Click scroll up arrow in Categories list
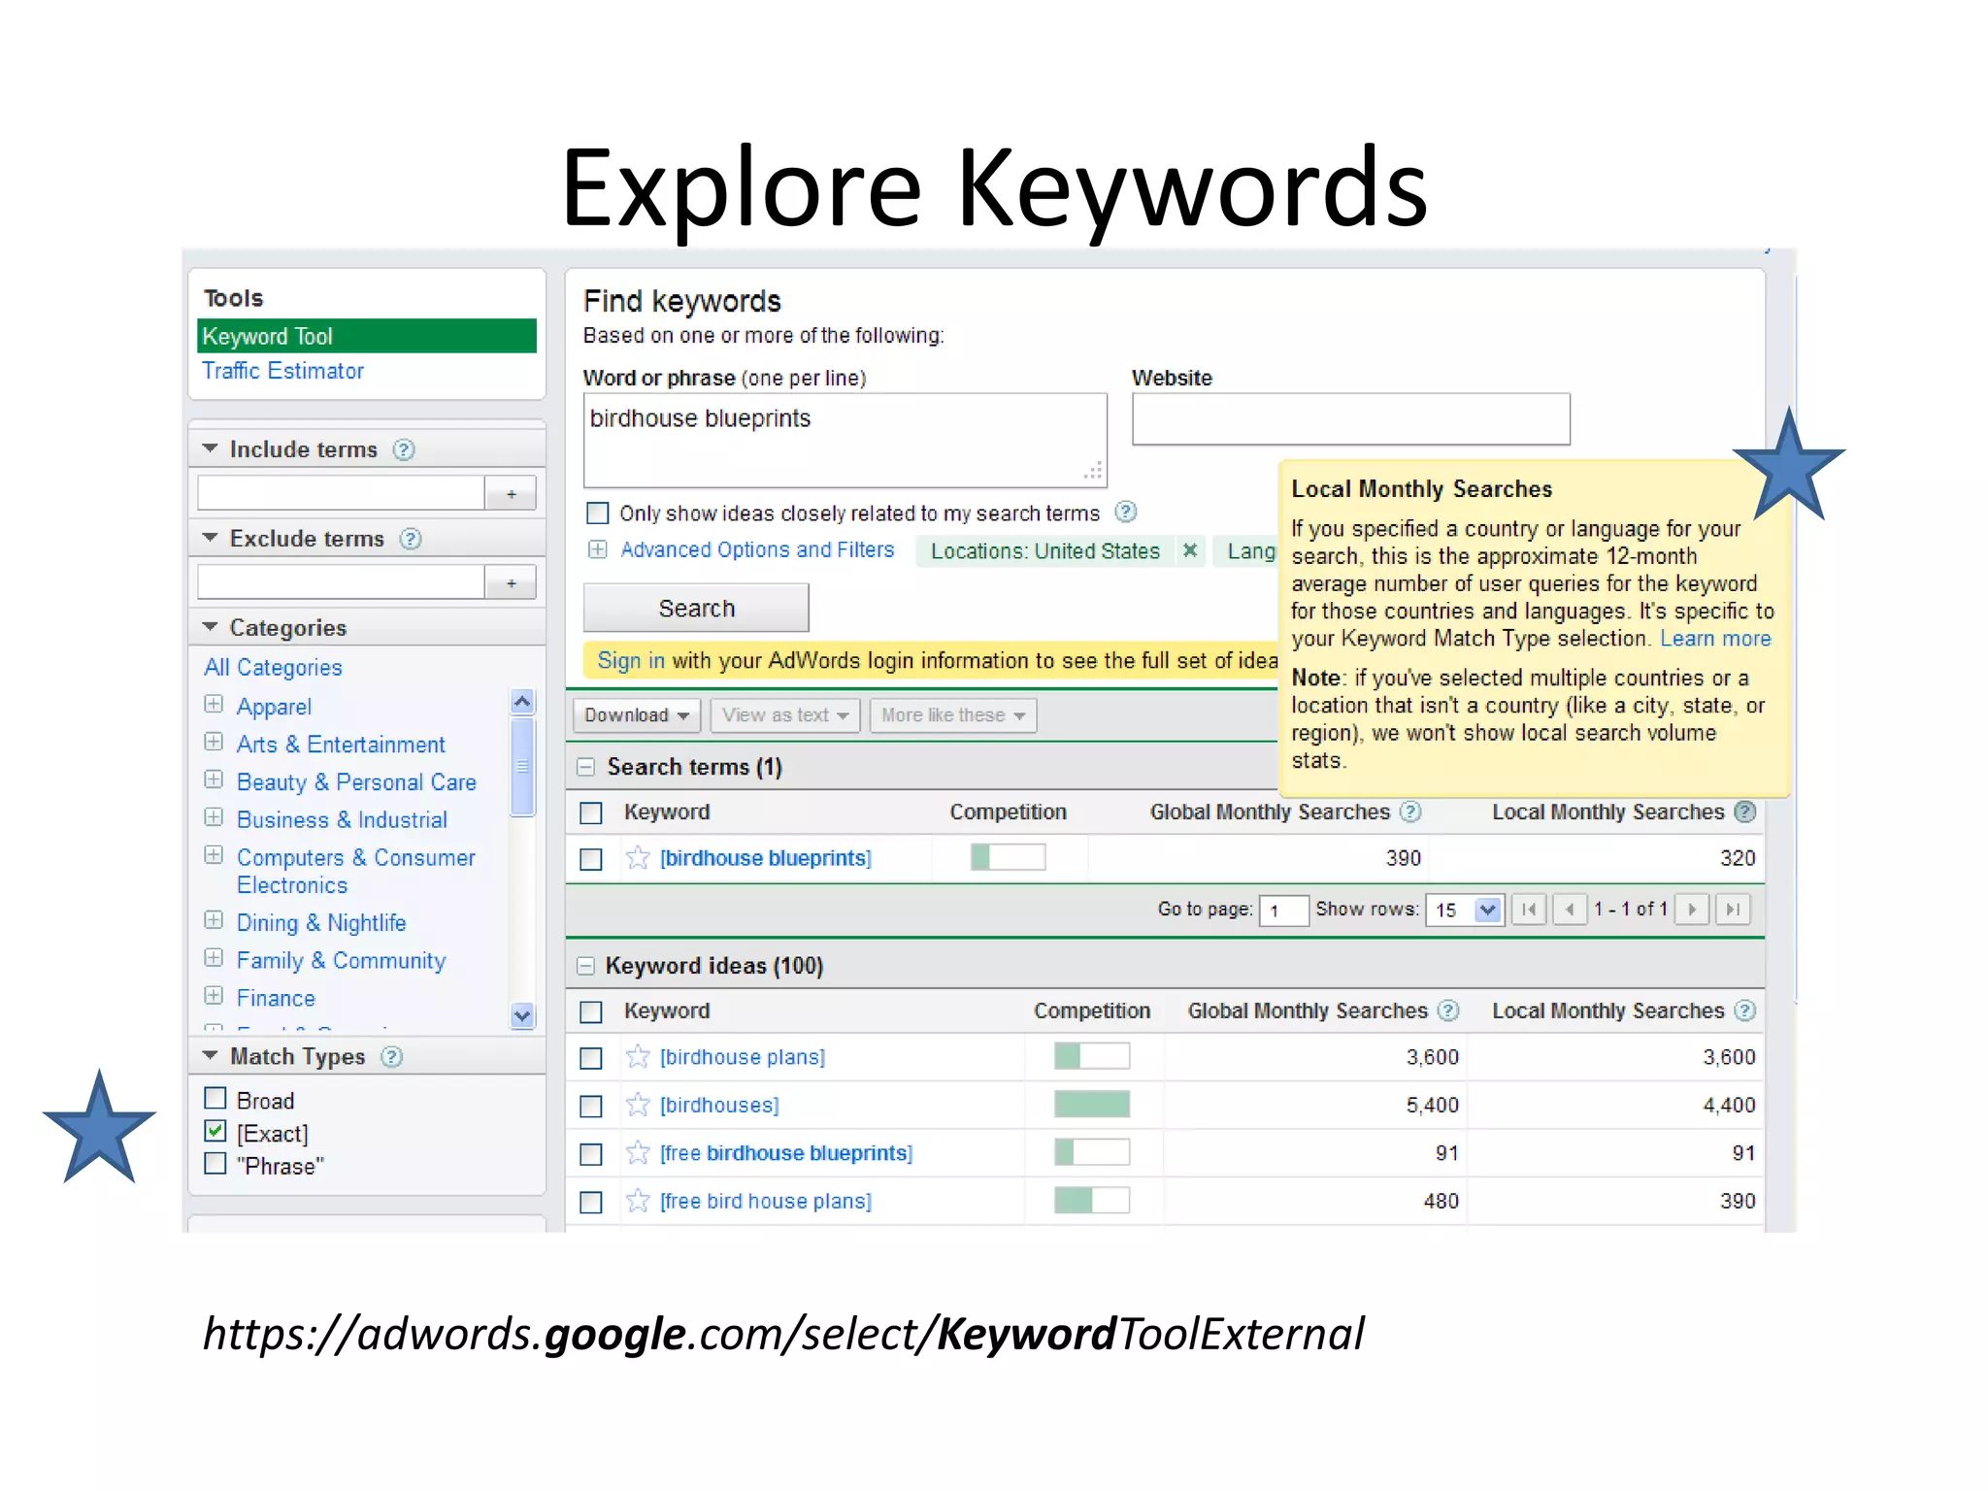1988x1491 pixels. tap(522, 701)
